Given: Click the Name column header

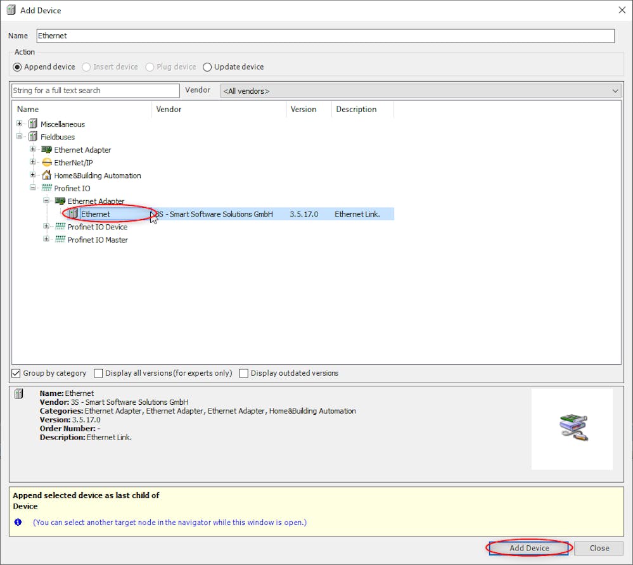Looking at the screenshot, I should pyautogui.click(x=82, y=110).
